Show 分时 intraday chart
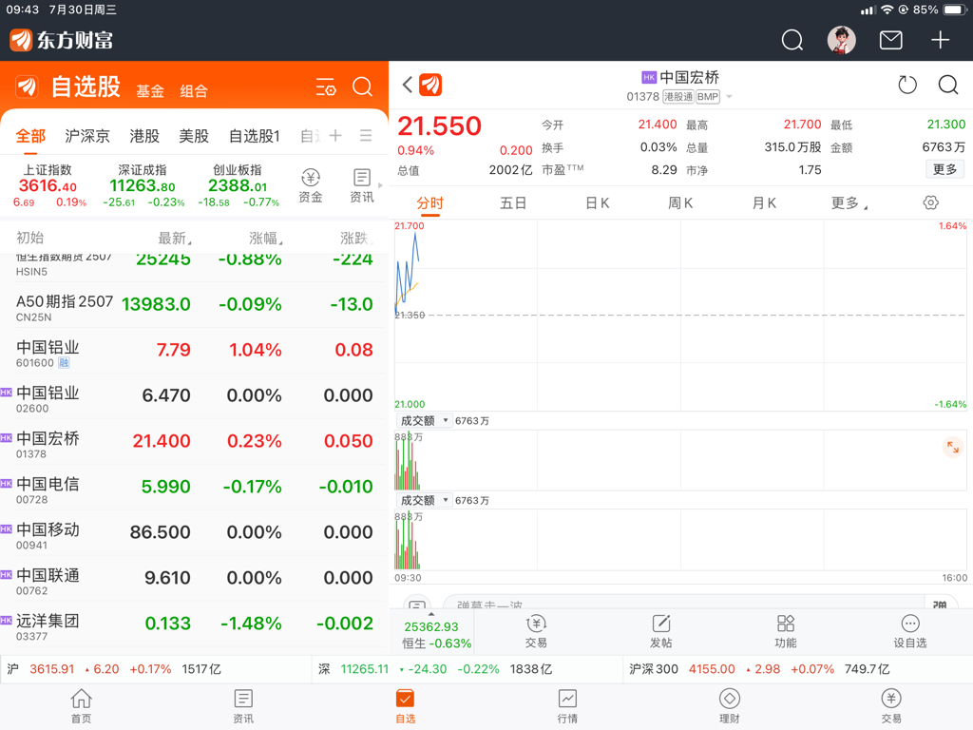 point(430,203)
